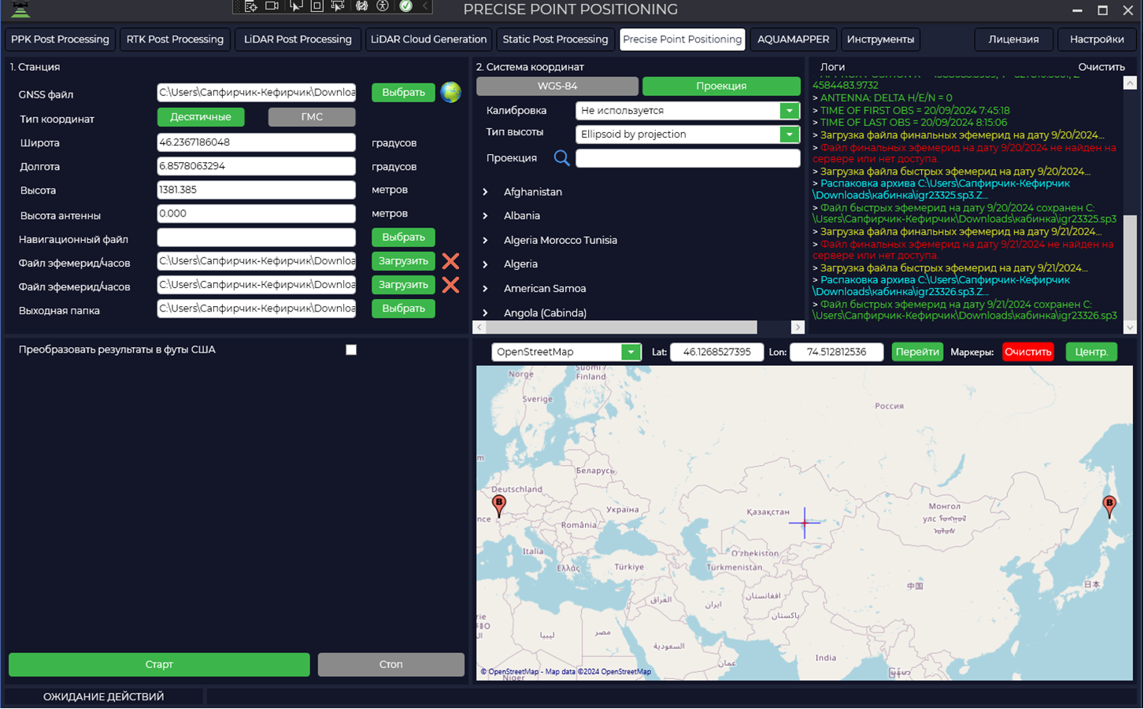Screen dimensions: 1144x709
Task: Expand the American Samoa projection group
Action: pyautogui.click(x=485, y=289)
